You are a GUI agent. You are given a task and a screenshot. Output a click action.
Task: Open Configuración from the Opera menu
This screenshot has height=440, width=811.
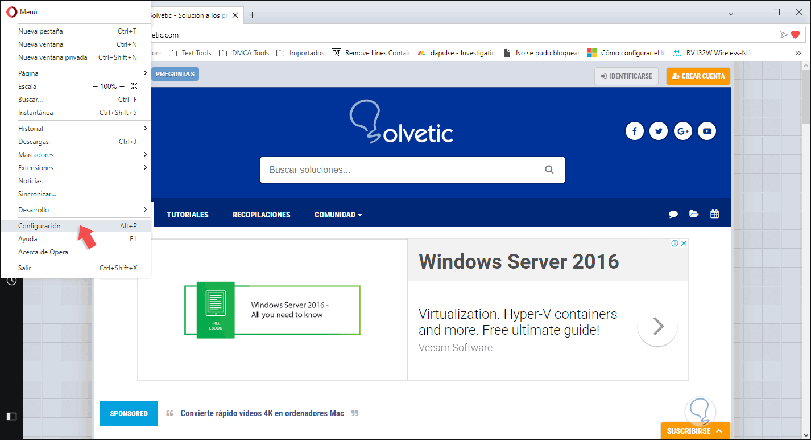(x=76, y=226)
